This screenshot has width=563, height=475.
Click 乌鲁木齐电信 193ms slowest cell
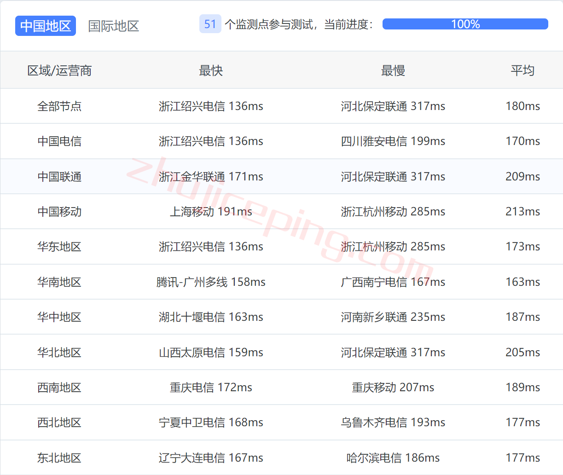point(393,423)
